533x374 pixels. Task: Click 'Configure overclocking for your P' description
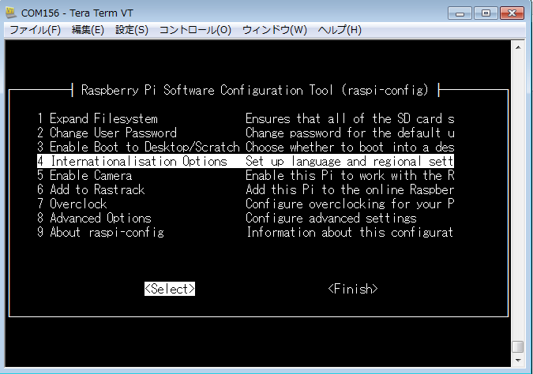pyautogui.click(x=350, y=204)
